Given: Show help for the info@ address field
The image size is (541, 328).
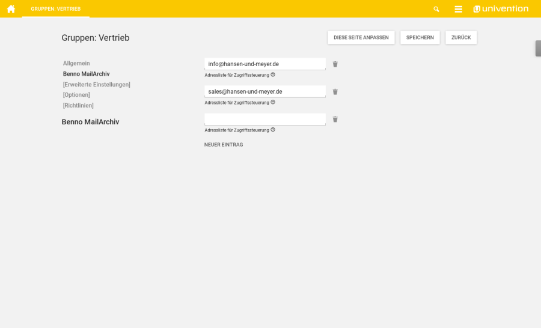Looking at the screenshot, I should pos(273,74).
